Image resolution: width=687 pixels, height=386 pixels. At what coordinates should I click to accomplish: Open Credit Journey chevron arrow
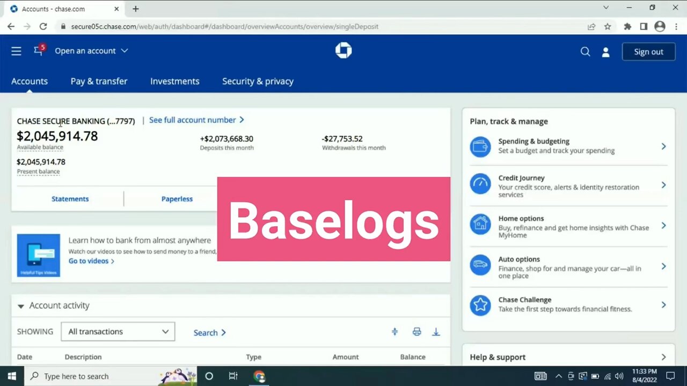[663, 185]
